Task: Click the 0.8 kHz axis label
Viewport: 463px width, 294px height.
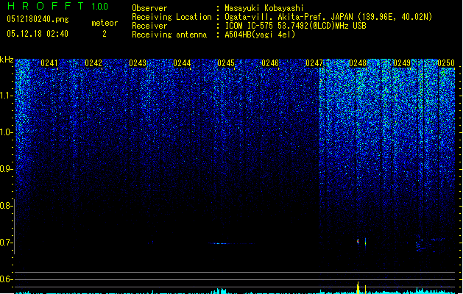Action: (x=6, y=206)
